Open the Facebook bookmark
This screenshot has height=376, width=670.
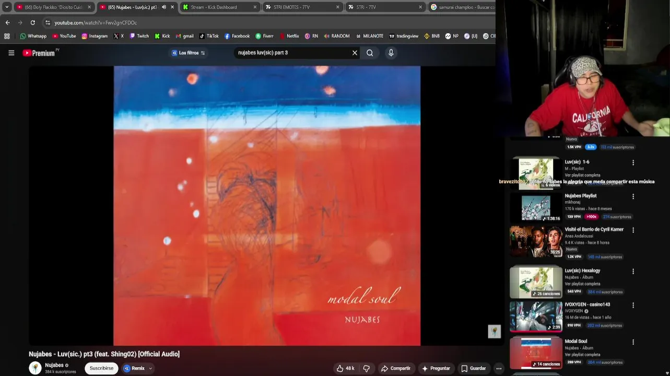click(237, 36)
